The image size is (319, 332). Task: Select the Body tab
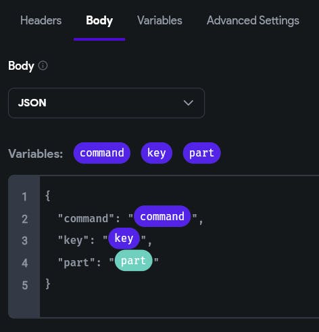point(99,20)
